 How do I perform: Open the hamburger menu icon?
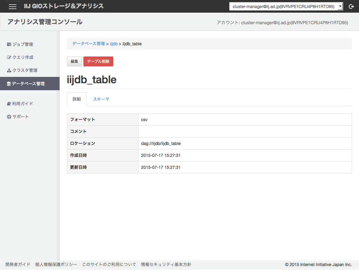[12, 6]
